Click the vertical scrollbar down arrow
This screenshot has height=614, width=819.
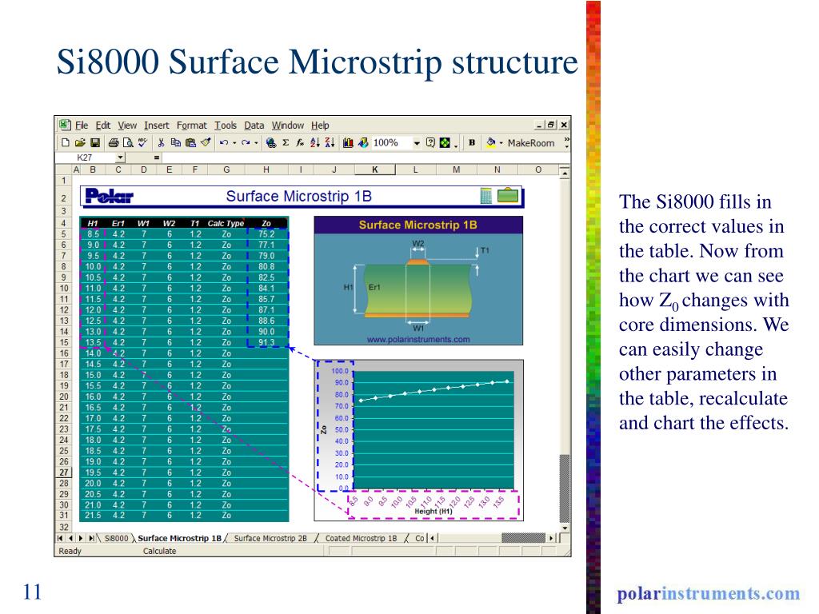565,528
